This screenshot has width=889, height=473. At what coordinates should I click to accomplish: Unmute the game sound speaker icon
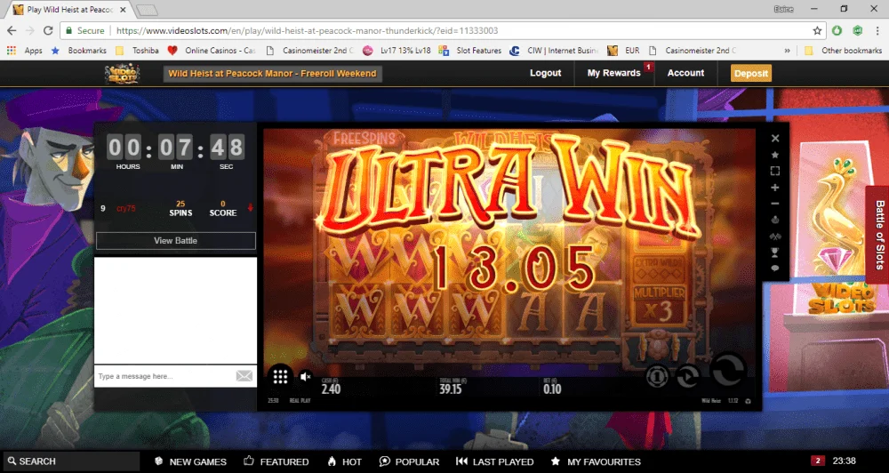(x=306, y=376)
